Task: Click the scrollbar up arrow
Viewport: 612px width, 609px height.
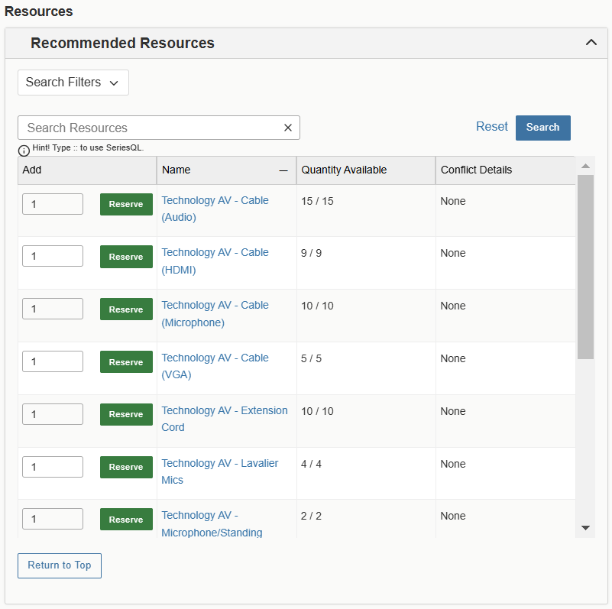Action: (585, 166)
